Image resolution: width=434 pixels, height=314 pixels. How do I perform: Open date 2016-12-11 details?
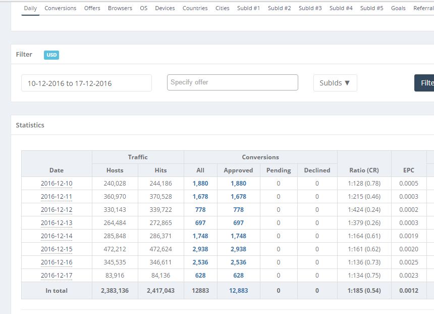coord(57,197)
